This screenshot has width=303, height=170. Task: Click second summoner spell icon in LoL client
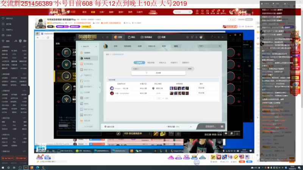coord(162,133)
